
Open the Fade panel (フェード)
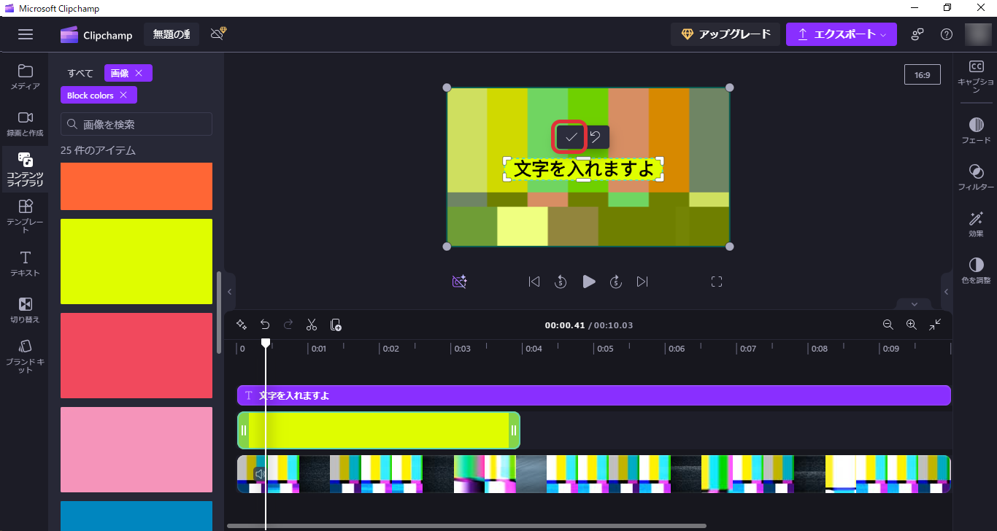pyautogui.click(x=976, y=131)
